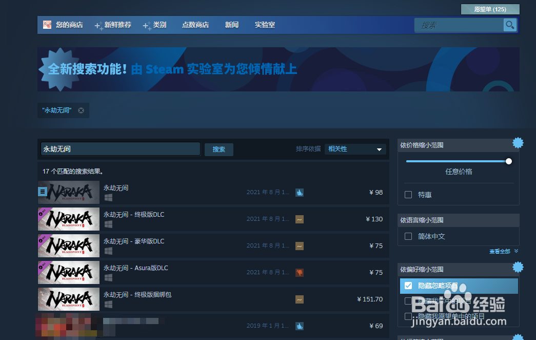
Task: Check 隐藏我库中的项目 option
Action: point(408,301)
